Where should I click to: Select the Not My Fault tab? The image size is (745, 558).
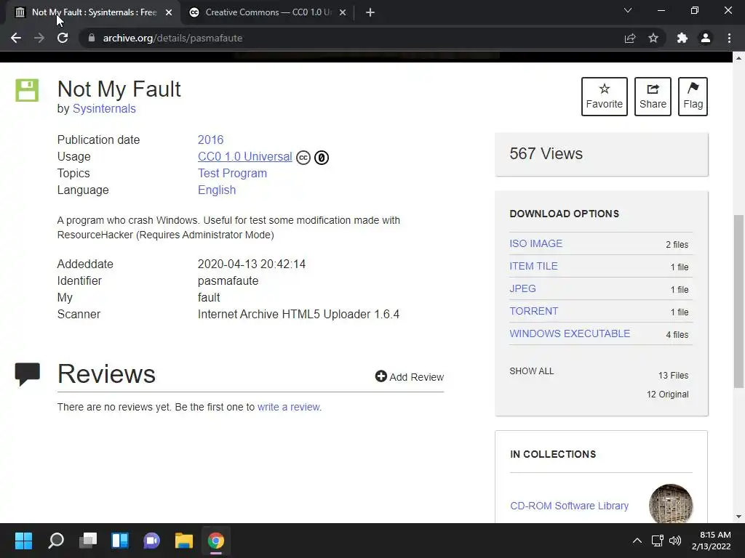pos(92,12)
